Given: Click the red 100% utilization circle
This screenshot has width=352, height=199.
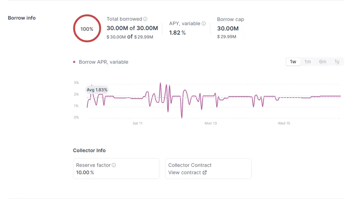Looking at the screenshot, I should click(x=87, y=29).
